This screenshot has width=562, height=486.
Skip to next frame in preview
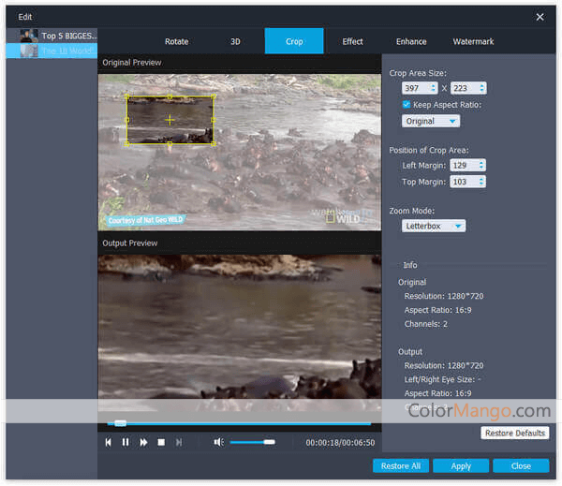(179, 442)
